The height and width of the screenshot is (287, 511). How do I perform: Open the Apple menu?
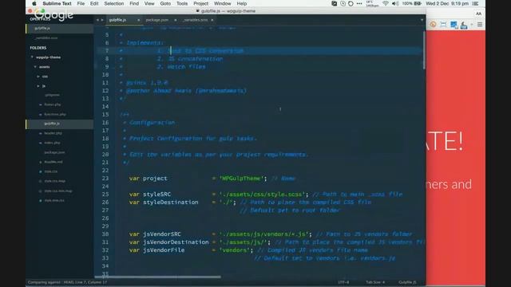click(34, 3)
